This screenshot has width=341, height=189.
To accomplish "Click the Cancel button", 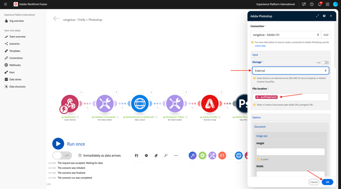I will point(314,182).
